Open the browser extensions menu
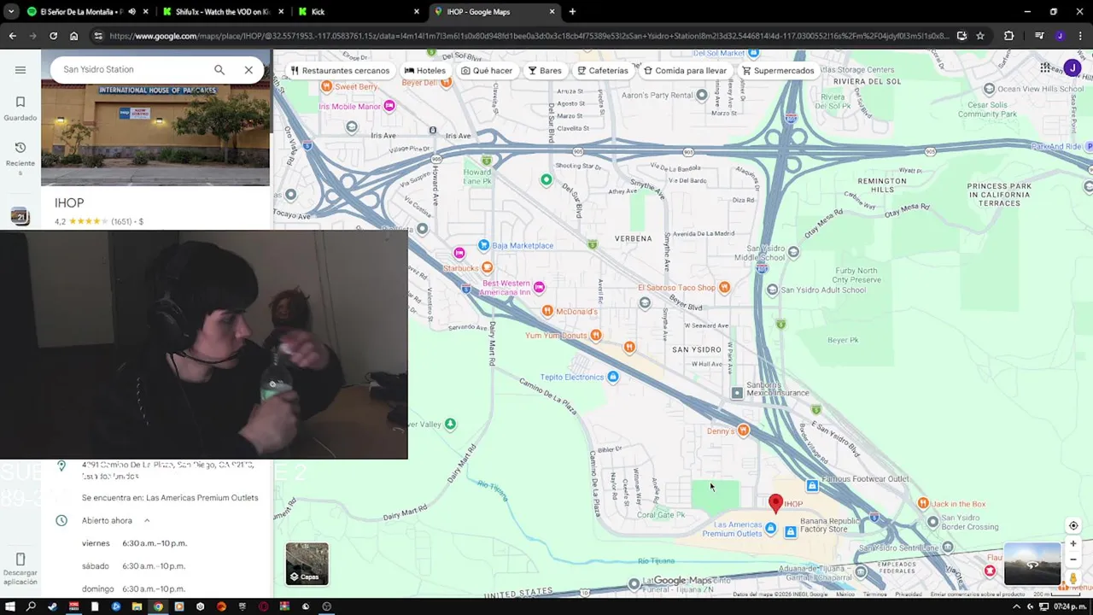This screenshot has width=1093, height=615. (1008, 36)
